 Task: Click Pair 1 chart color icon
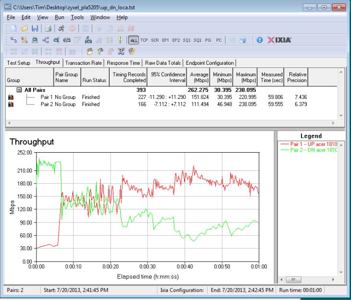pos(11,97)
